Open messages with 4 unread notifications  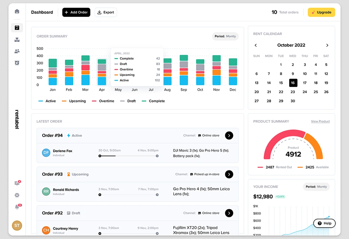[x=17, y=183]
